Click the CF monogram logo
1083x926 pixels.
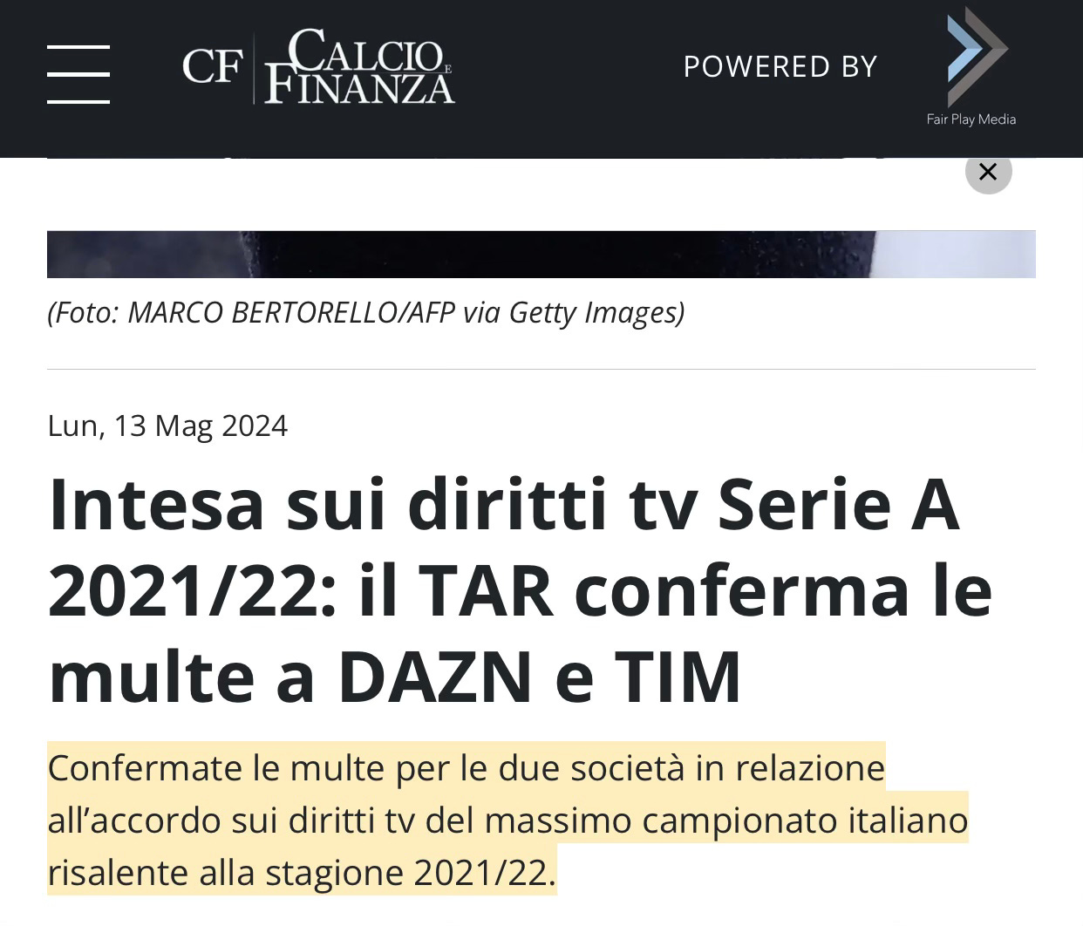(x=212, y=66)
